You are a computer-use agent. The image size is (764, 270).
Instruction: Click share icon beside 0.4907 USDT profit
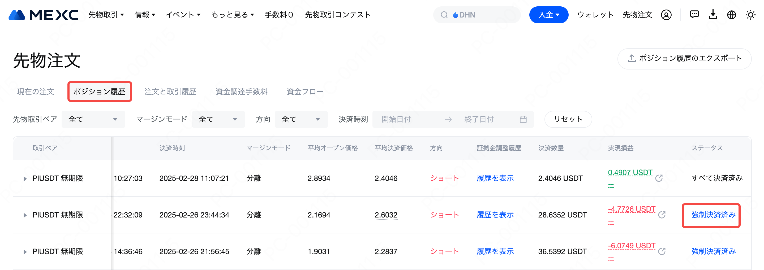click(659, 178)
